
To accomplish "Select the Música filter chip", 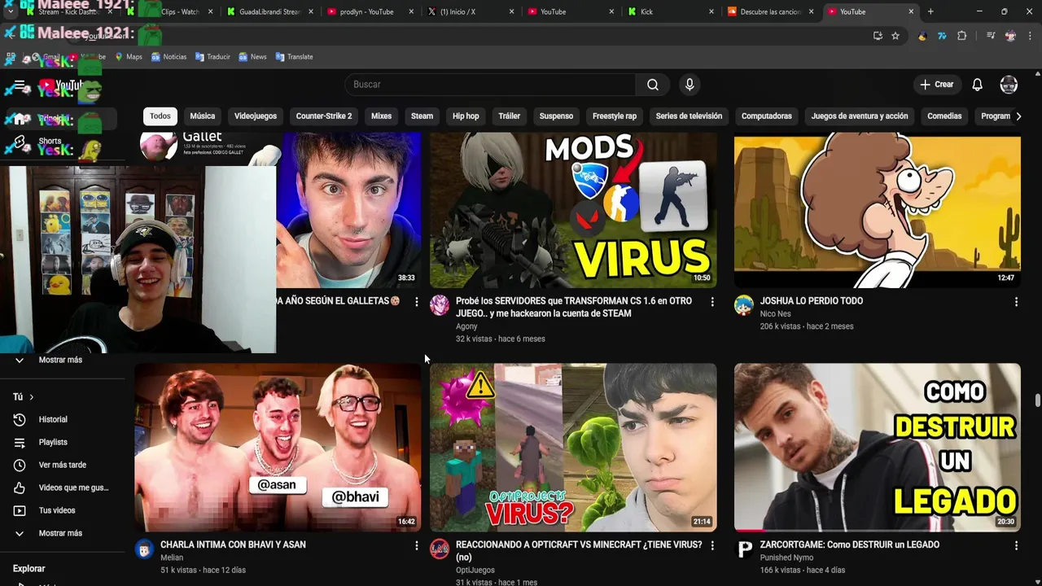I will click(x=202, y=116).
